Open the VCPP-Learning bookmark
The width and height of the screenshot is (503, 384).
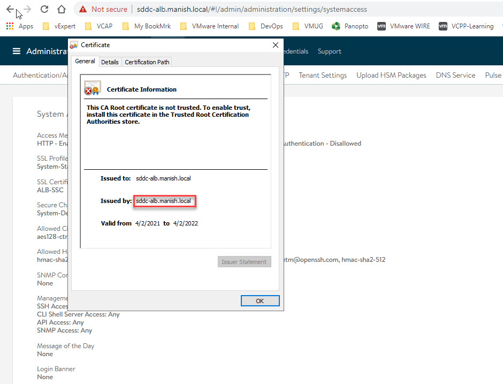click(466, 26)
